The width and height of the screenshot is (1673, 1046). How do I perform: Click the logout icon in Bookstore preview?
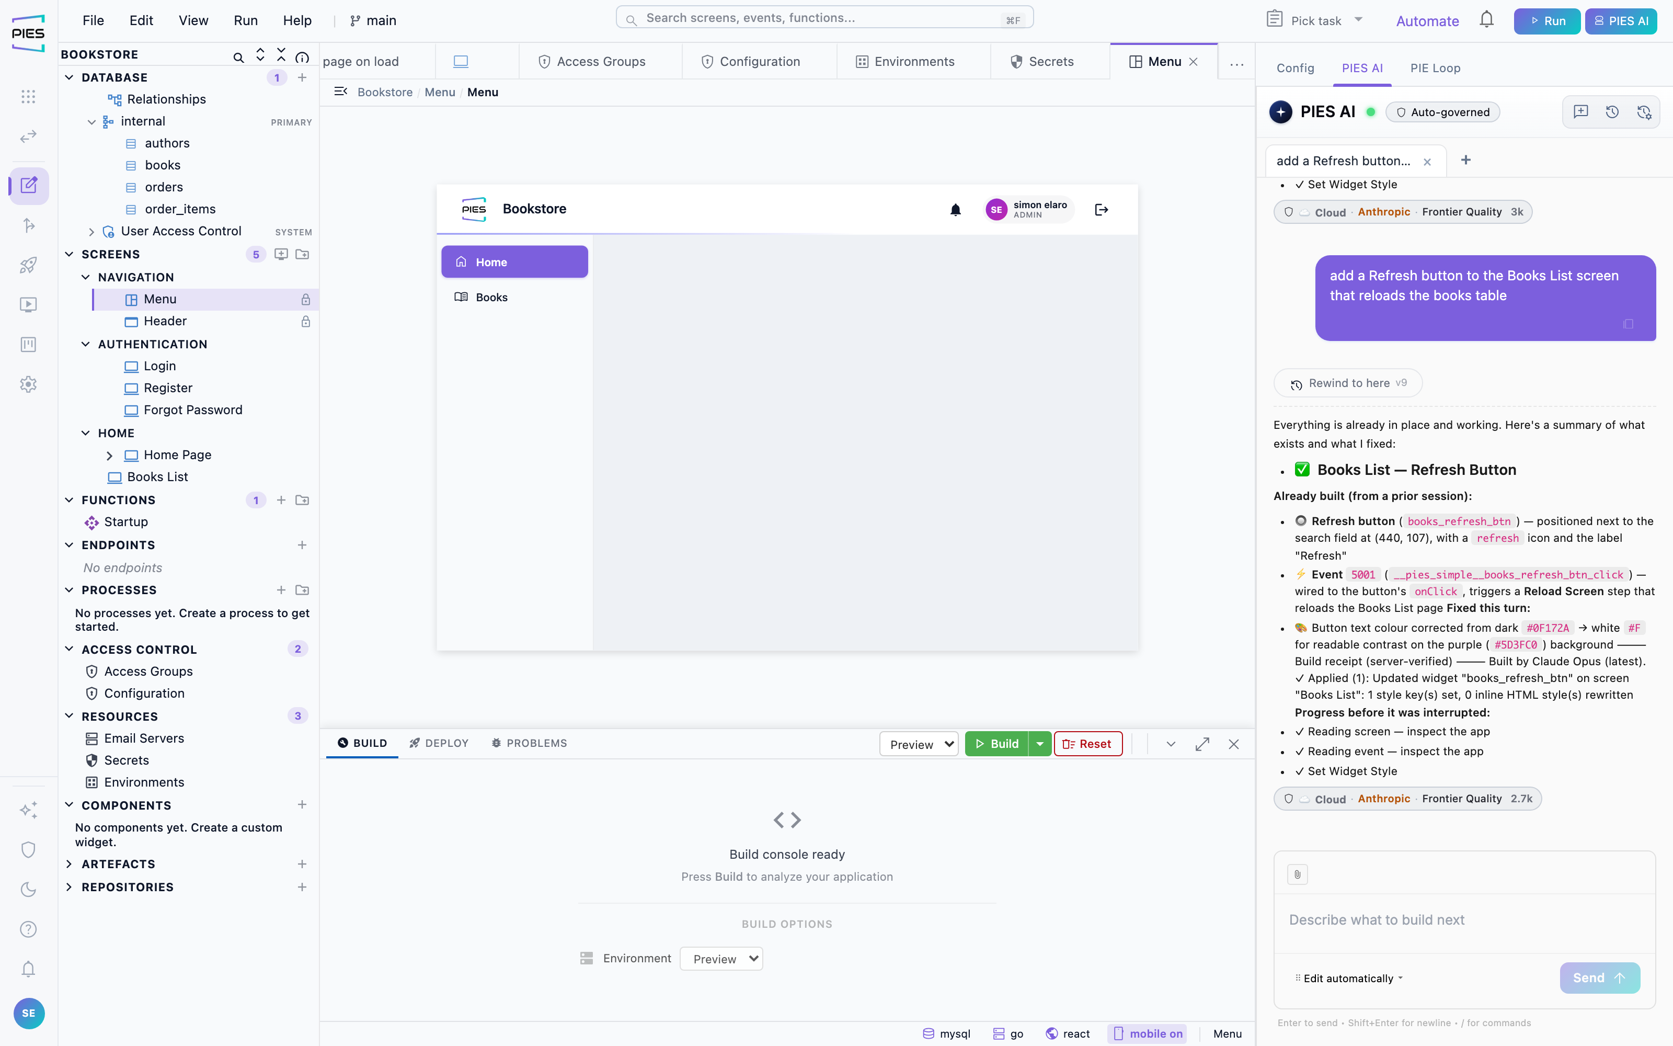click(1102, 210)
